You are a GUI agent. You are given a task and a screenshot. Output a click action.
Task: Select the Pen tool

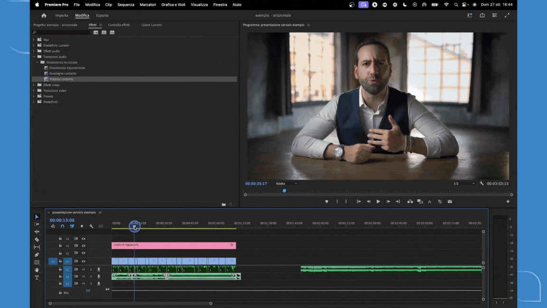click(x=37, y=255)
